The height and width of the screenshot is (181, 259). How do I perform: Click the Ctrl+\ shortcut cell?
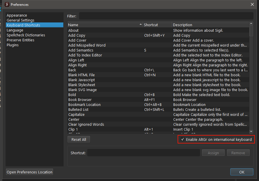click(157, 70)
